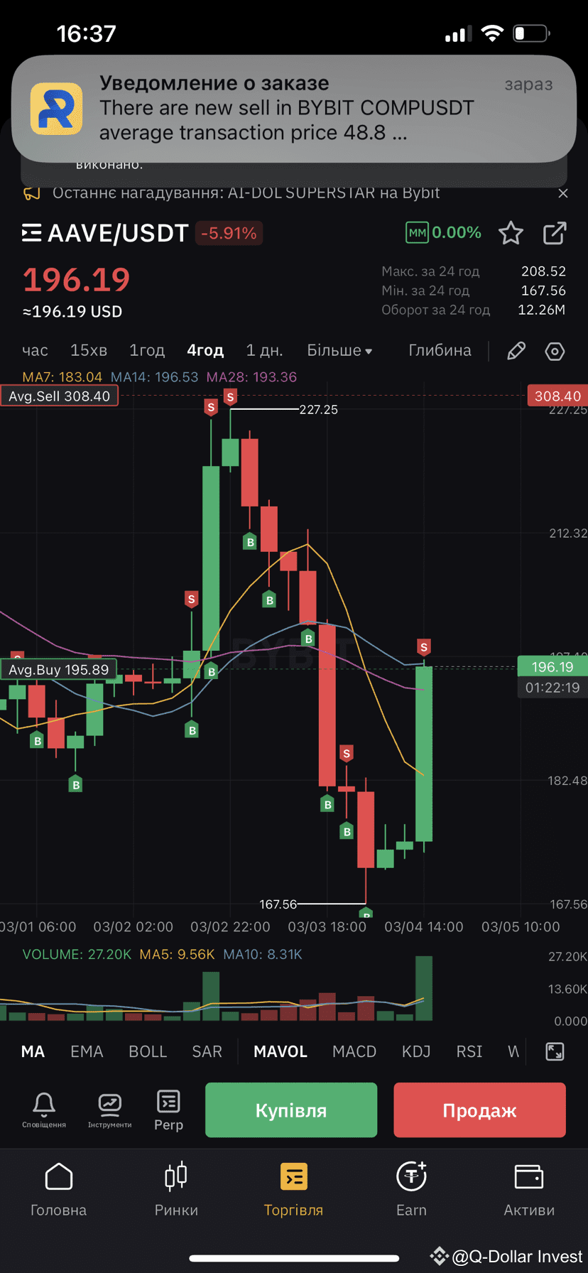Tap the Avg.Sell 308.40 label

click(60, 396)
